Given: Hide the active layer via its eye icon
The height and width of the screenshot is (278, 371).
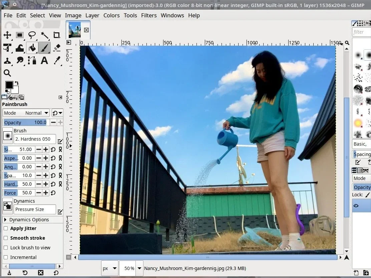Looking at the screenshot, I should coord(356,205).
